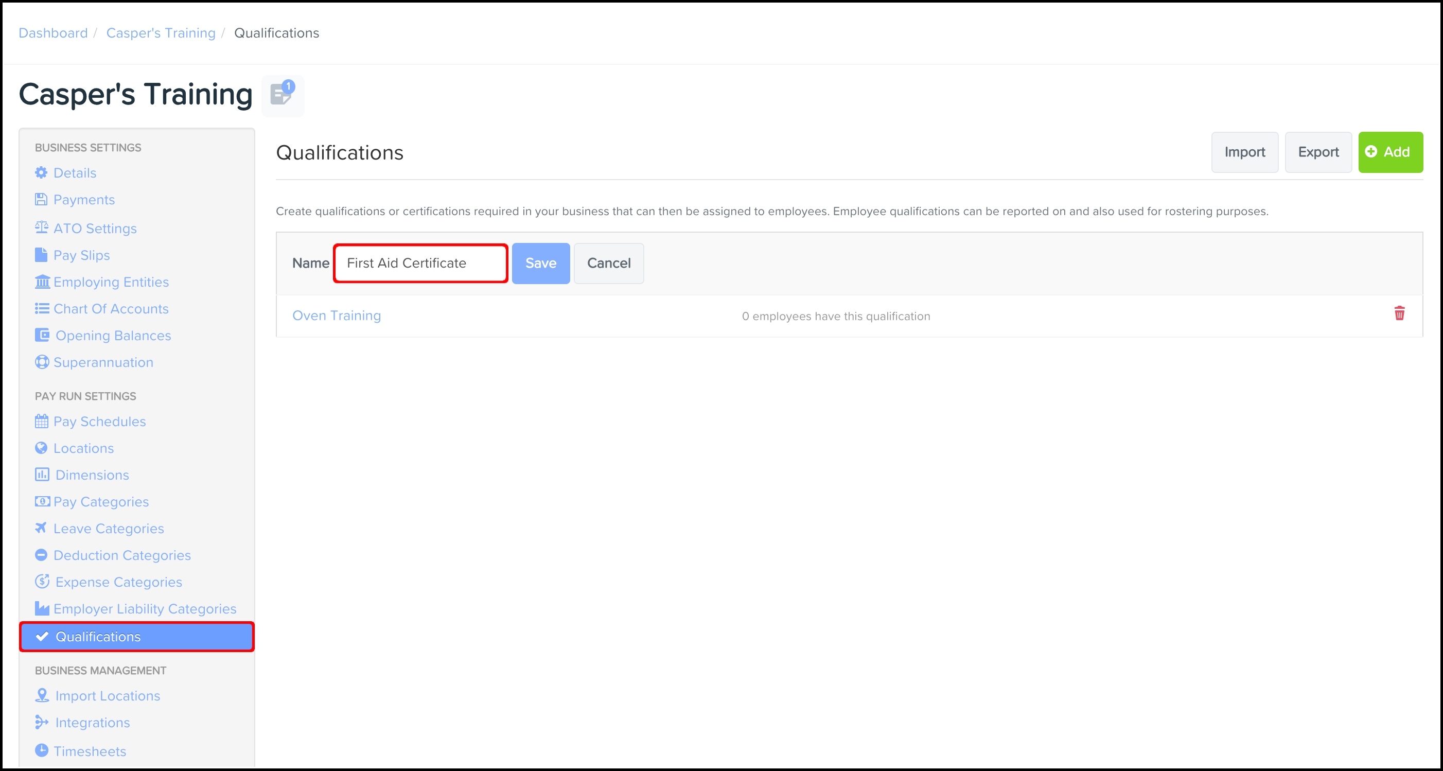The width and height of the screenshot is (1443, 771).
Task: Open the Oven Training qualification link
Action: click(x=337, y=316)
